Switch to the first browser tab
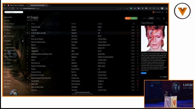Screen dimensions: 195x109 [x=17, y=5]
